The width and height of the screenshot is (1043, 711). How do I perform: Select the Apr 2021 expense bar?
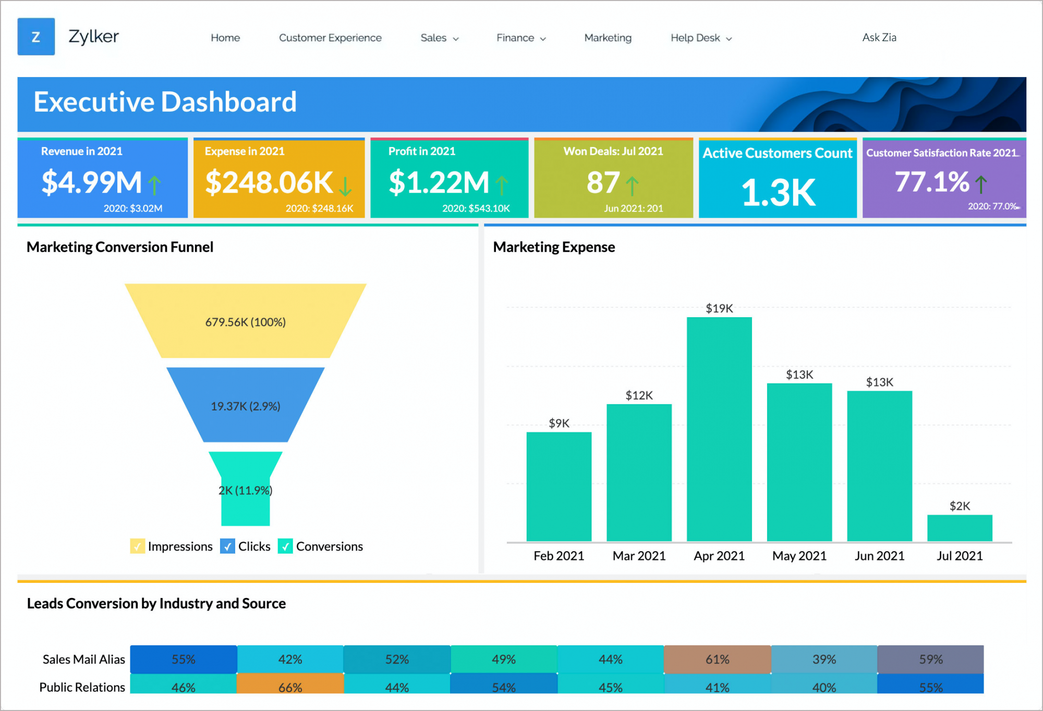(x=719, y=427)
